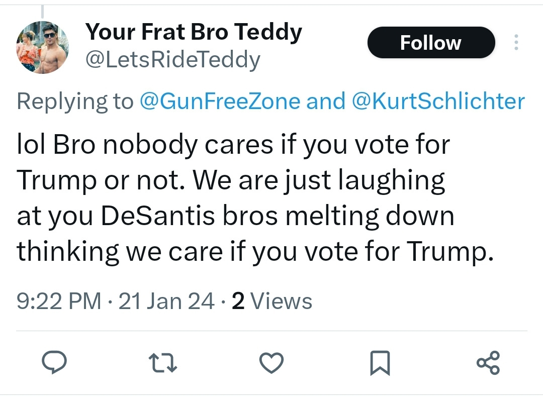The height and width of the screenshot is (405, 543).
Task: Click the @LetsRideTeddy handle
Action: [x=173, y=59]
